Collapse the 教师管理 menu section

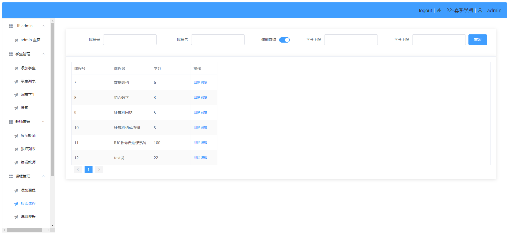43,122
